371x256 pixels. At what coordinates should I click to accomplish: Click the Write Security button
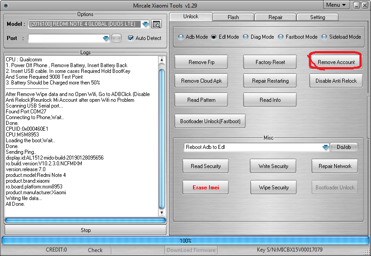pos(273,166)
